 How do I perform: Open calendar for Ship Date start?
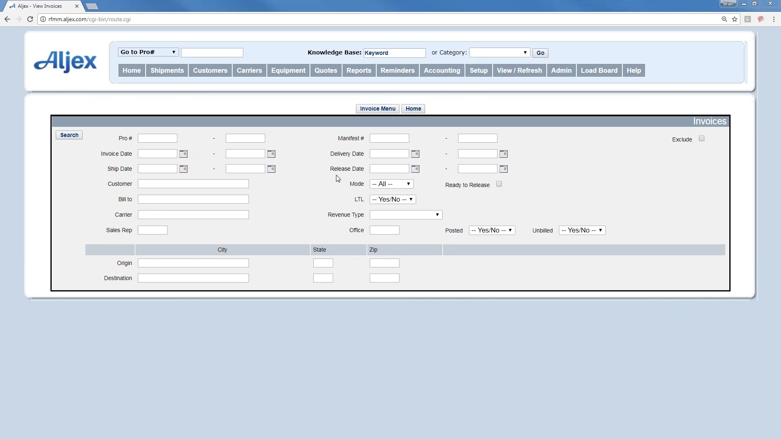(183, 169)
